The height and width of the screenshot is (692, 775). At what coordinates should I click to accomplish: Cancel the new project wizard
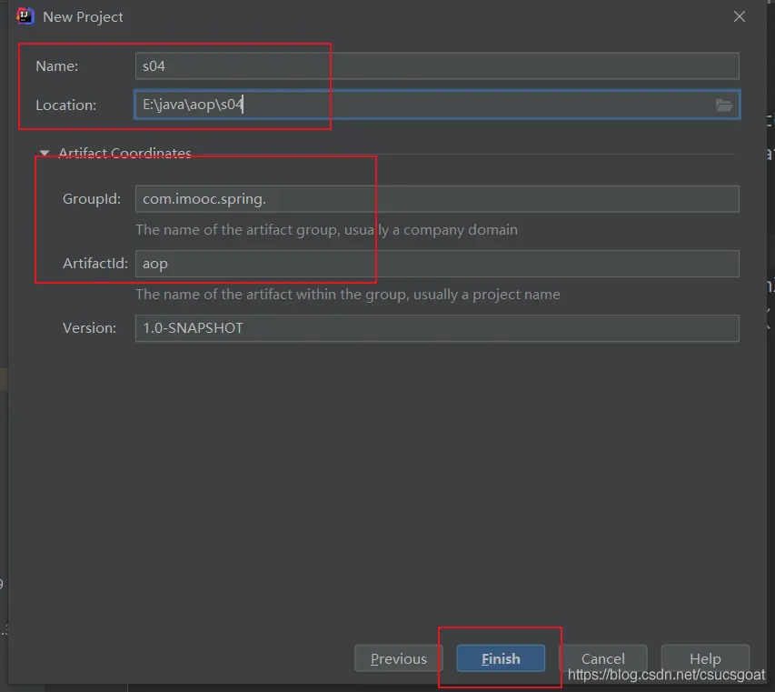point(602,658)
